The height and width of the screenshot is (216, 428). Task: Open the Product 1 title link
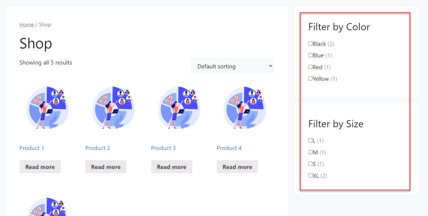coord(32,148)
